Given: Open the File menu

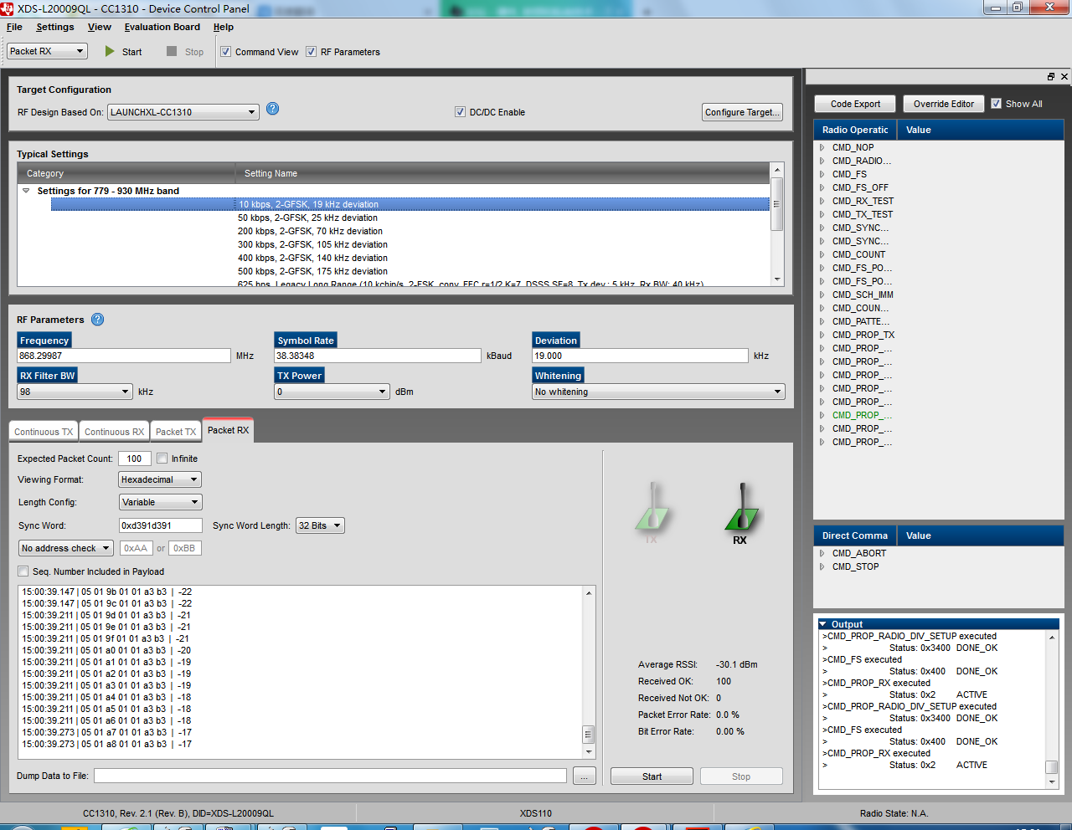Looking at the screenshot, I should click(14, 27).
